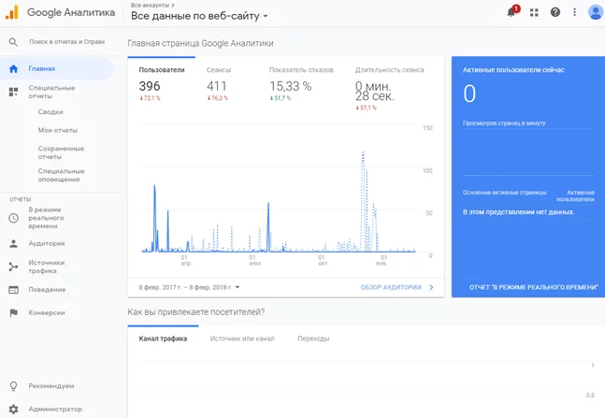Click the red notification badge showing 1

(517, 8)
